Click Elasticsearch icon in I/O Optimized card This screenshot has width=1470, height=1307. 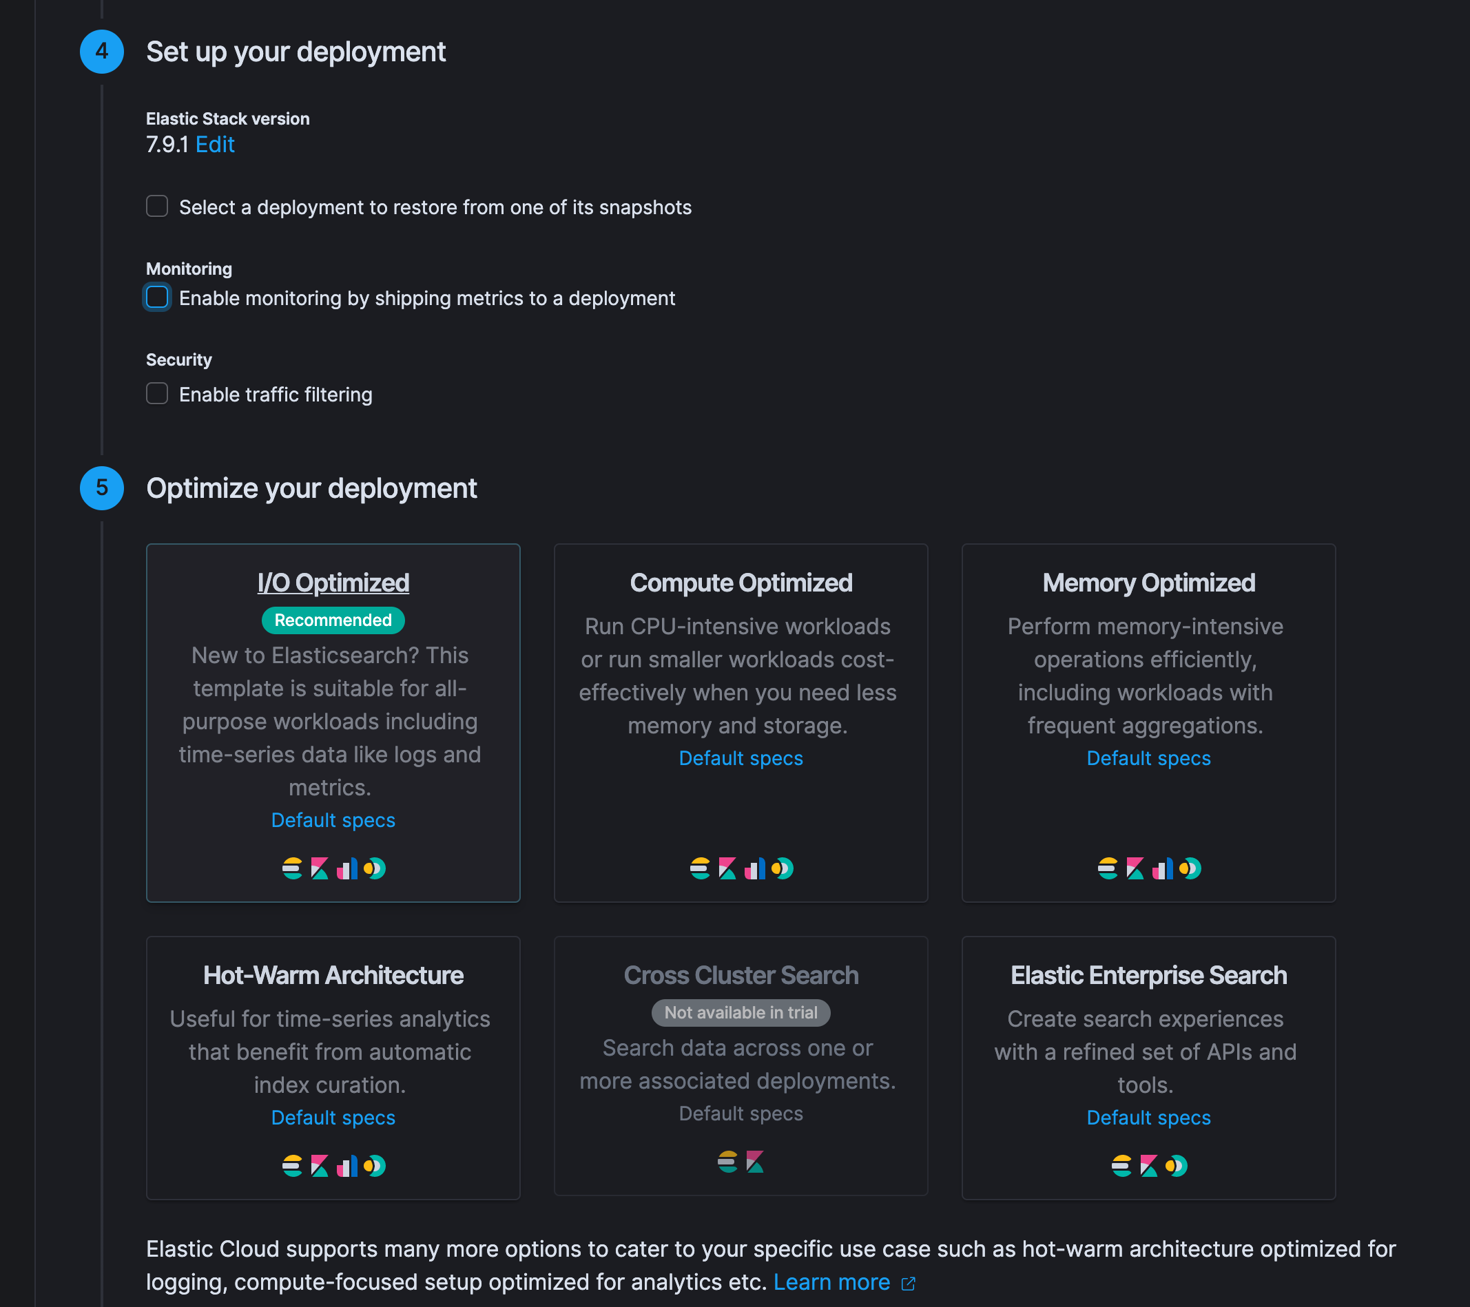[292, 868]
